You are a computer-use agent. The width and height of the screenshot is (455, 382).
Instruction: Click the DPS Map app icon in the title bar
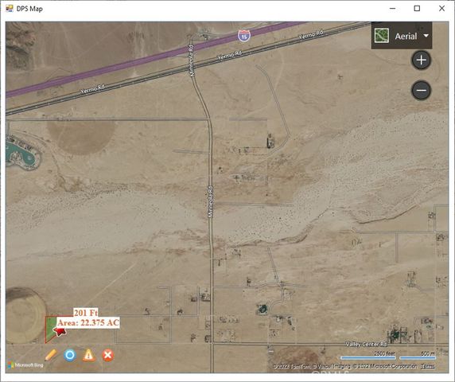tap(10, 9)
